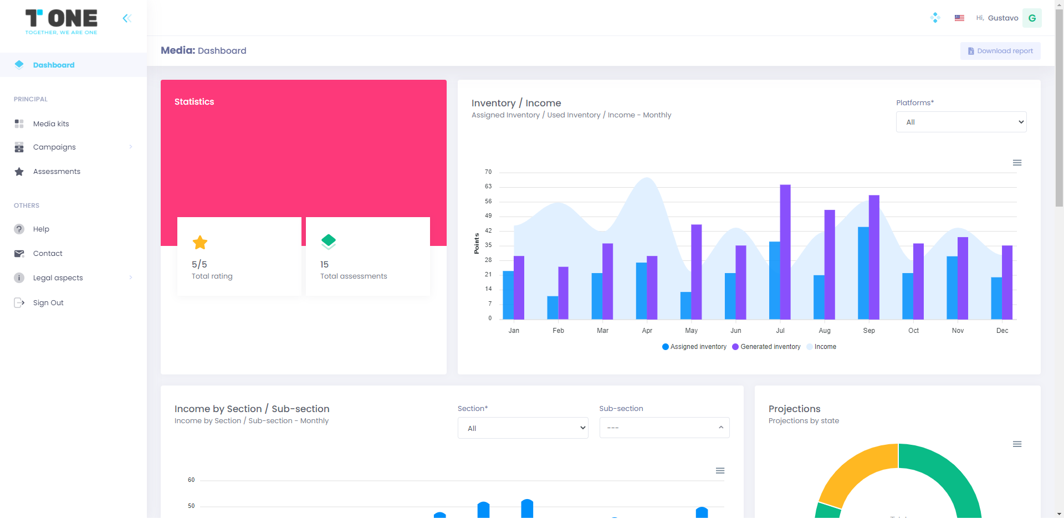Click the Media kits grid icon
The image size is (1064, 519).
point(19,124)
